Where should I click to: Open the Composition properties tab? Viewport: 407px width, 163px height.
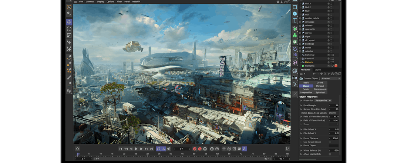click(x=306, y=93)
